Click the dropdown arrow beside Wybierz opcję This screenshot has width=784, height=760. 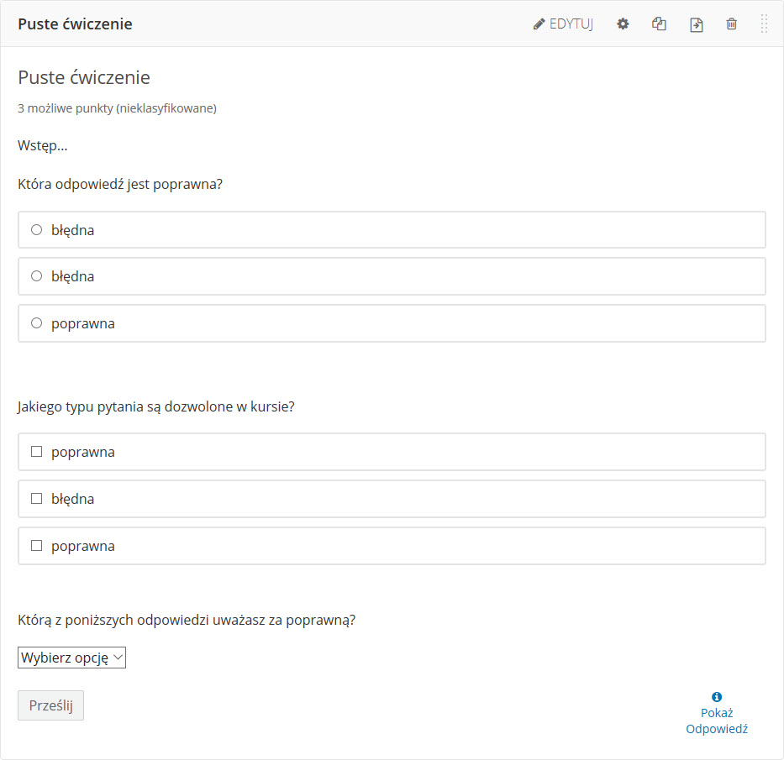coord(118,658)
